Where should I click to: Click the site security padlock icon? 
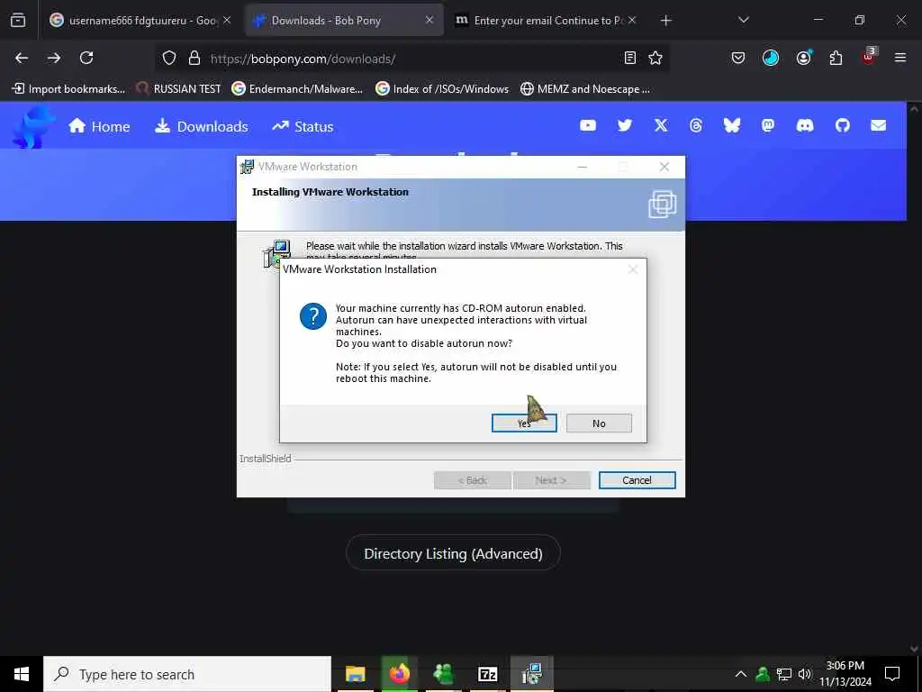[194, 58]
